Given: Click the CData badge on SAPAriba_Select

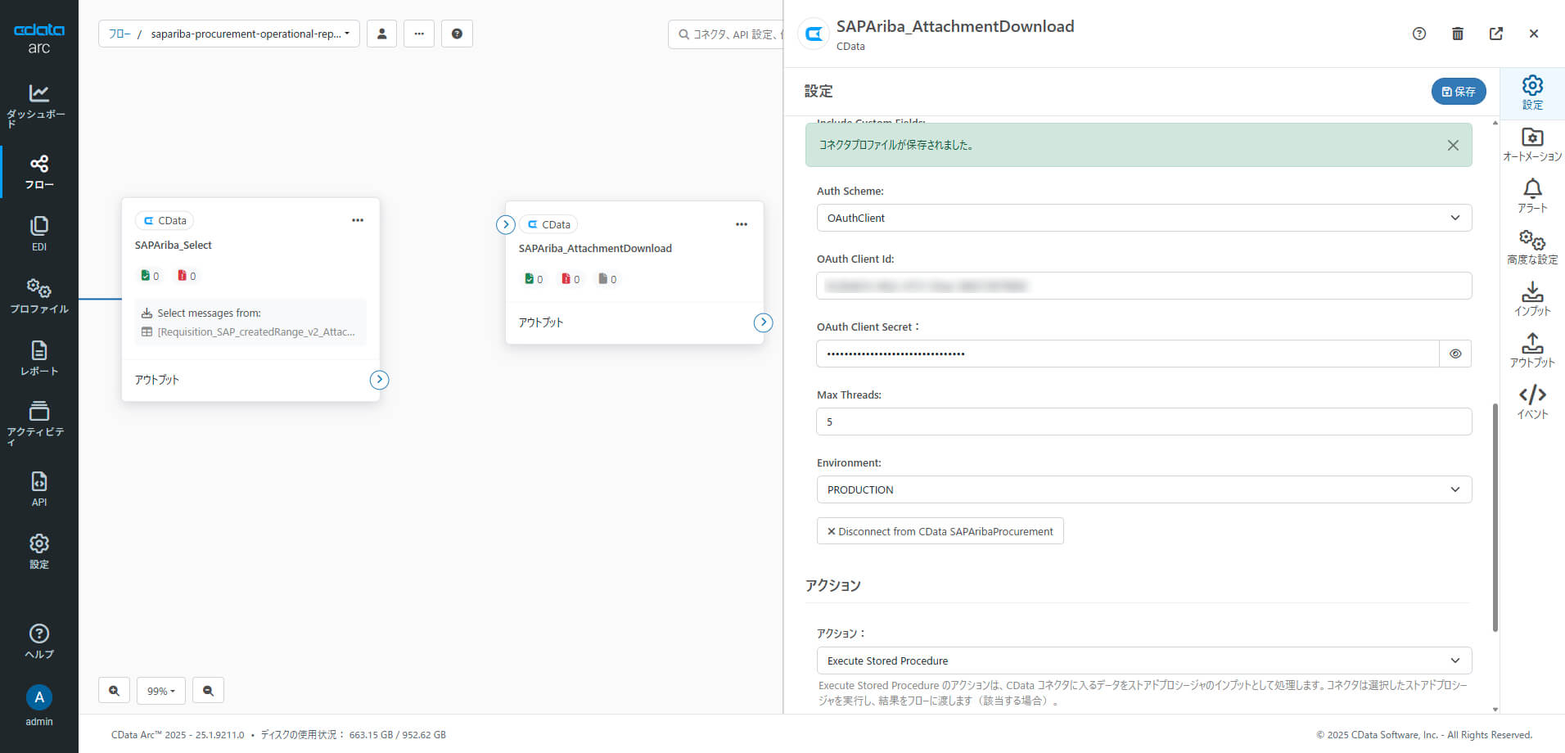Looking at the screenshot, I should coord(165,220).
